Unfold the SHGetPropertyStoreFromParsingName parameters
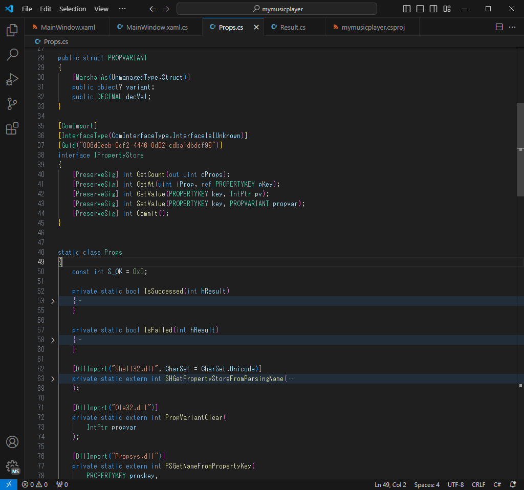The image size is (524, 490). pyautogui.click(x=52, y=379)
